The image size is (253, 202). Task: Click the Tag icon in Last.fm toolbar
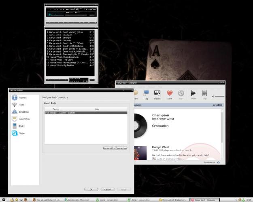(x=146, y=95)
